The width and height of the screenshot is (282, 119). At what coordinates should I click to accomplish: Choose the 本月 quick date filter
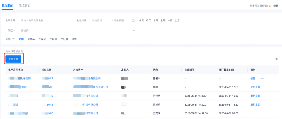pos(170,21)
